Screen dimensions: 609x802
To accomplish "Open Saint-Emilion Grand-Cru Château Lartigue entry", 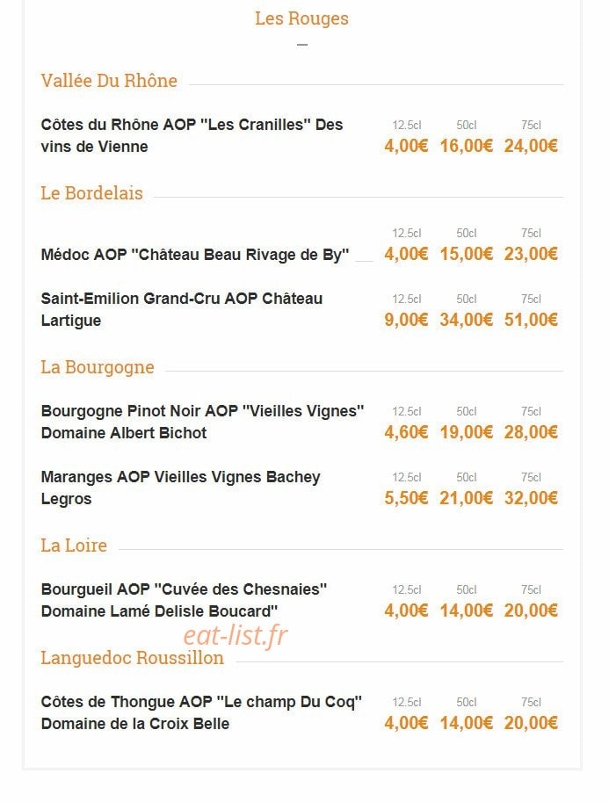I will tap(182, 309).
